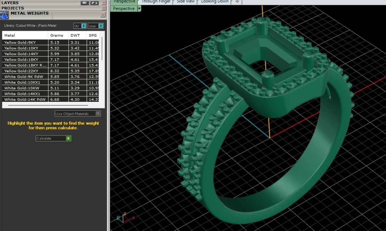Click the grey oval layers button
Viewport: 386px width, 231px height.
pos(85,3)
